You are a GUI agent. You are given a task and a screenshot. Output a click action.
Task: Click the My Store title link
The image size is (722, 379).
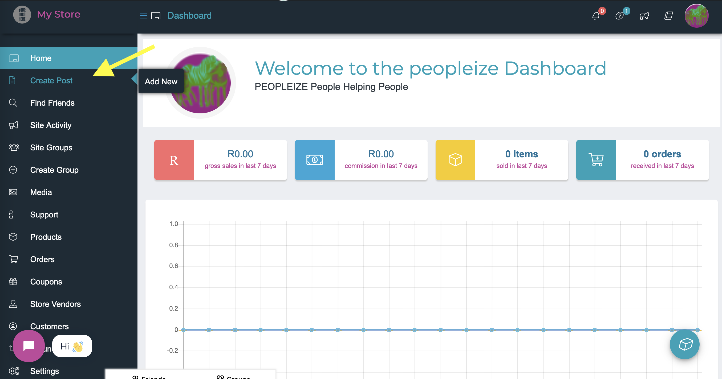[x=59, y=14]
